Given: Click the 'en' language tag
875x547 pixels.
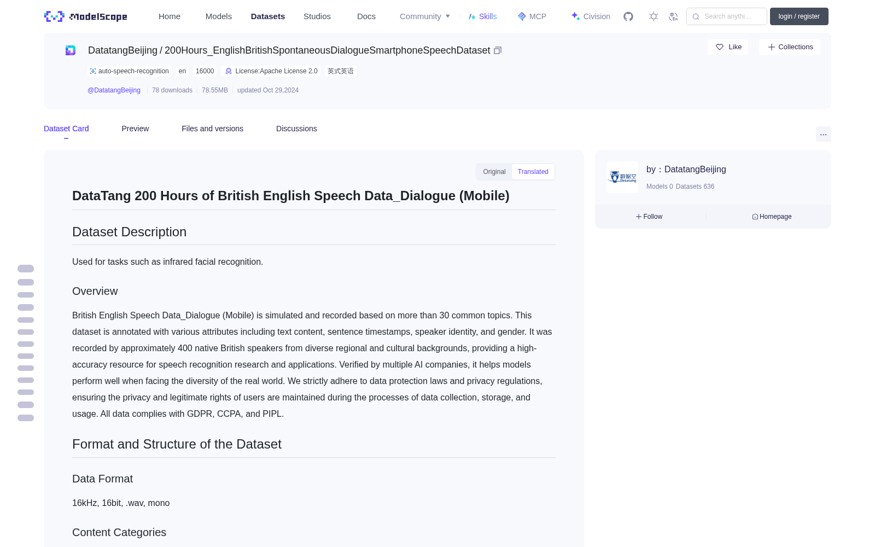Looking at the screenshot, I should point(182,71).
